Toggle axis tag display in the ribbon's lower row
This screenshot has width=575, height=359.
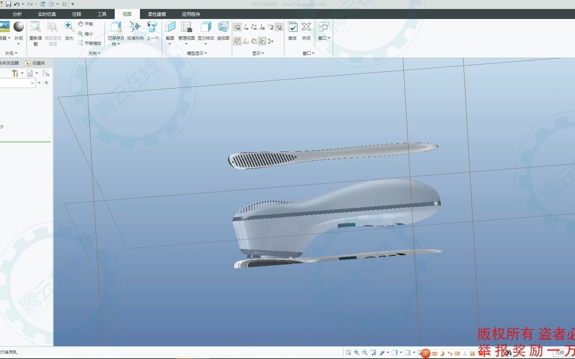[x=246, y=41]
